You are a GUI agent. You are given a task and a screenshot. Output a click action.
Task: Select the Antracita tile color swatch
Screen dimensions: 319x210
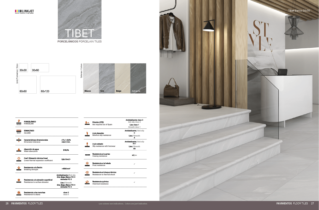point(138,78)
